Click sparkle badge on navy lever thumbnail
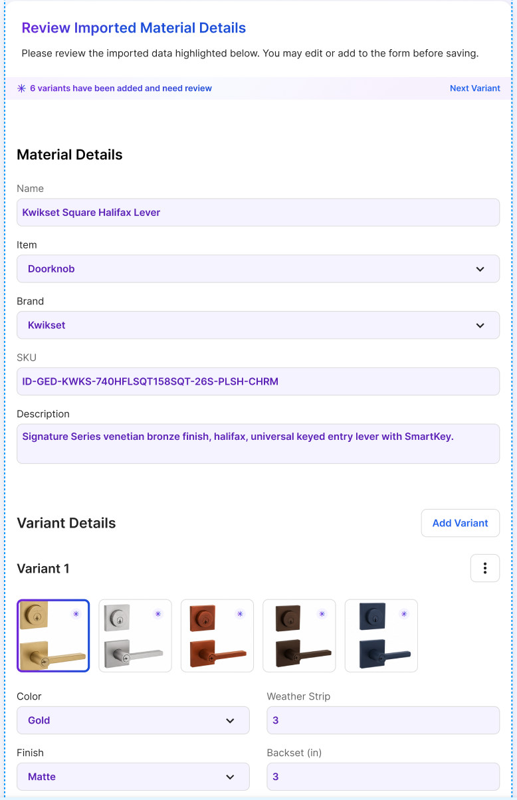 point(404,614)
